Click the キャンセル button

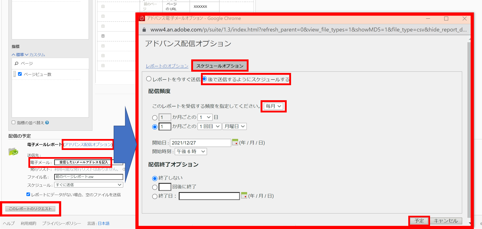pos(446,221)
